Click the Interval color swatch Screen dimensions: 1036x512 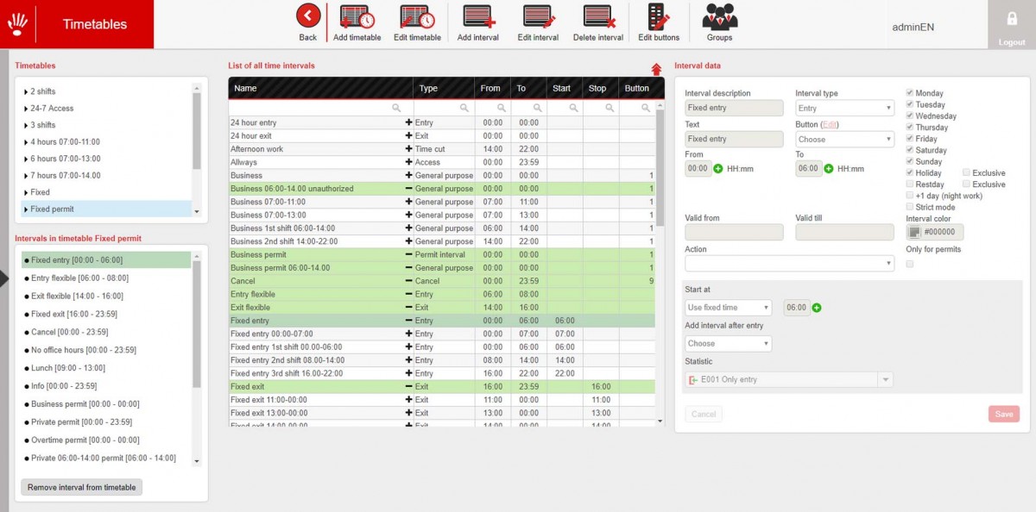point(915,232)
